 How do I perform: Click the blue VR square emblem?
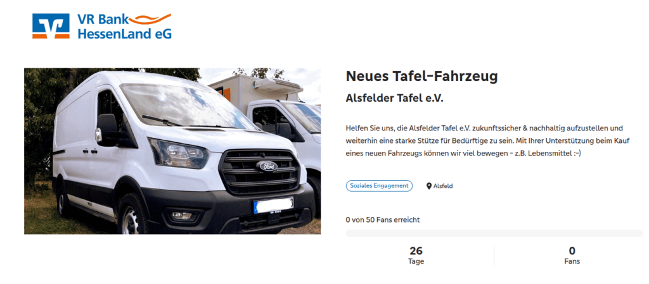pyautogui.click(x=51, y=26)
